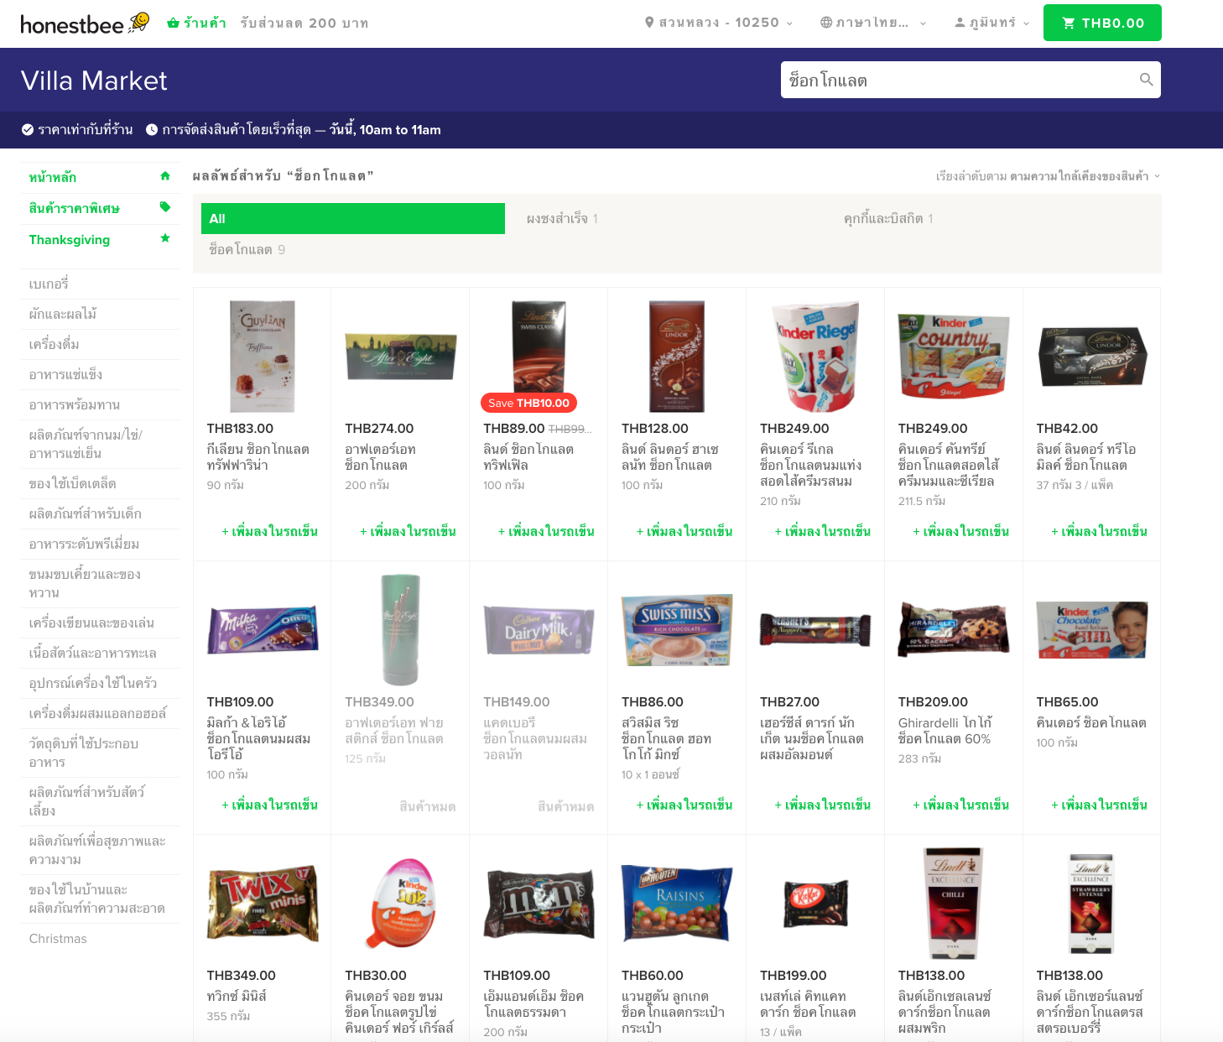1223x1042 pixels.
Task: Expand the language selector dropdown
Action: 872,23
